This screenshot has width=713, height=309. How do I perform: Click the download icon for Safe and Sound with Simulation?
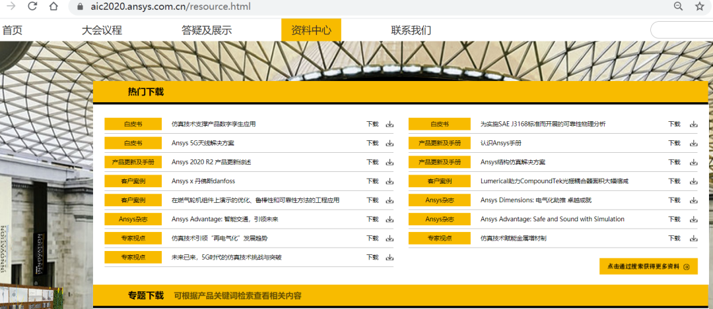(693, 219)
